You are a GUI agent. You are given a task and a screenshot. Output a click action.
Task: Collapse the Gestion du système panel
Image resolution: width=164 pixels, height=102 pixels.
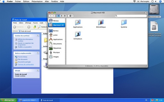tap(38, 35)
